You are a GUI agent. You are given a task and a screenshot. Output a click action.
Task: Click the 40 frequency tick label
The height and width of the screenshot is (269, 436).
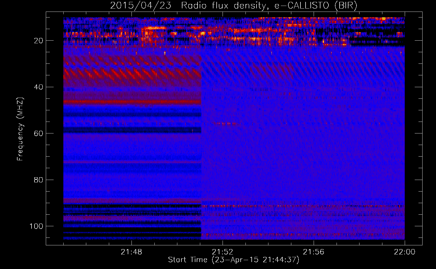coord(39,87)
